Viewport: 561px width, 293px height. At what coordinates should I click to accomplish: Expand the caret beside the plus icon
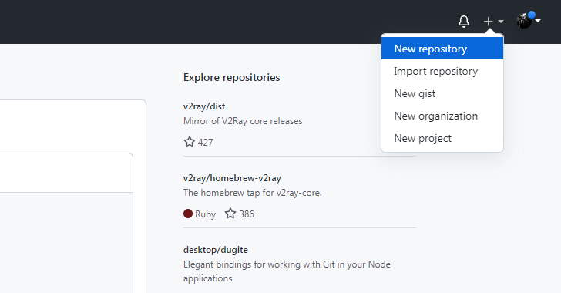pos(501,22)
